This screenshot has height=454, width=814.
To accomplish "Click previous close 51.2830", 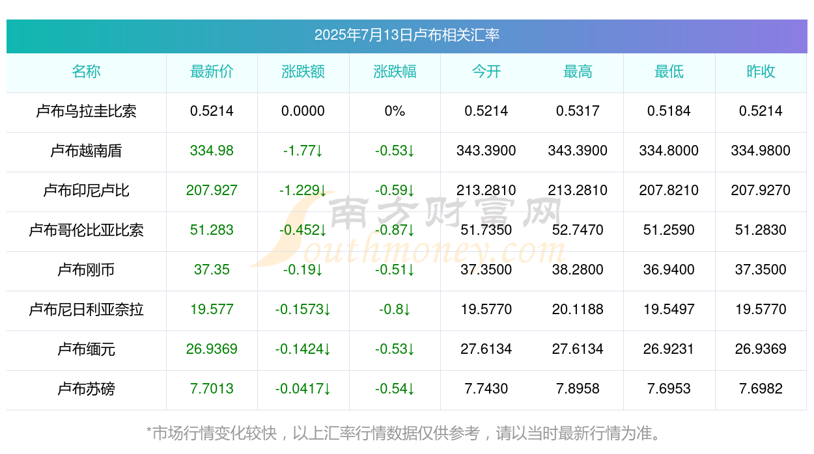I will [x=761, y=230].
